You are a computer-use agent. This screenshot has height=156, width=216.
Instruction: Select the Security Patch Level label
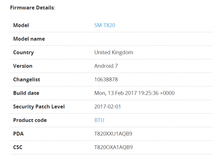[x=39, y=106]
